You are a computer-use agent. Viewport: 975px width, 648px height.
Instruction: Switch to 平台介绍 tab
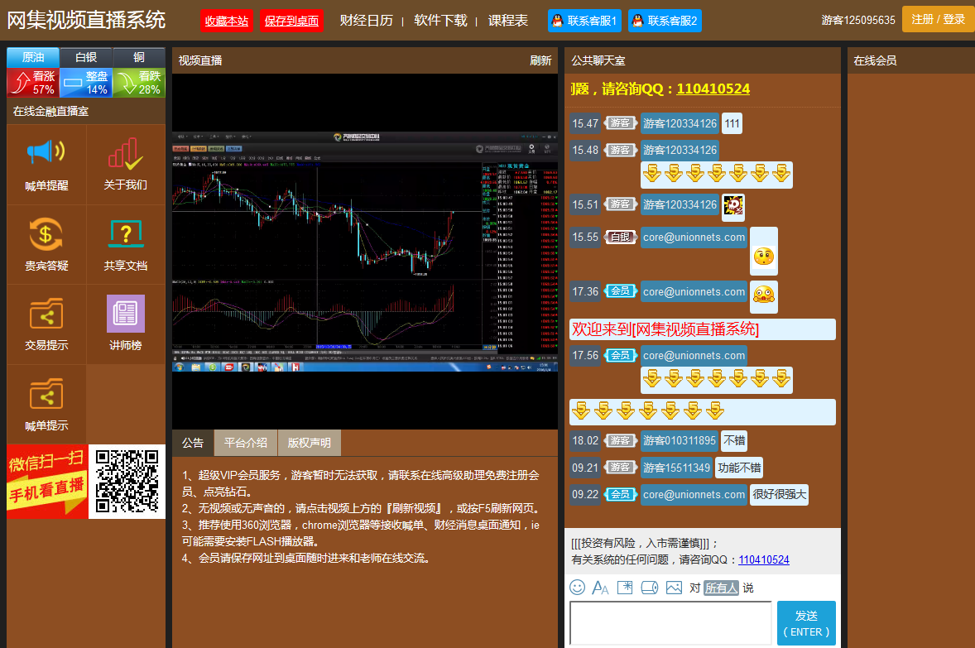tap(246, 443)
